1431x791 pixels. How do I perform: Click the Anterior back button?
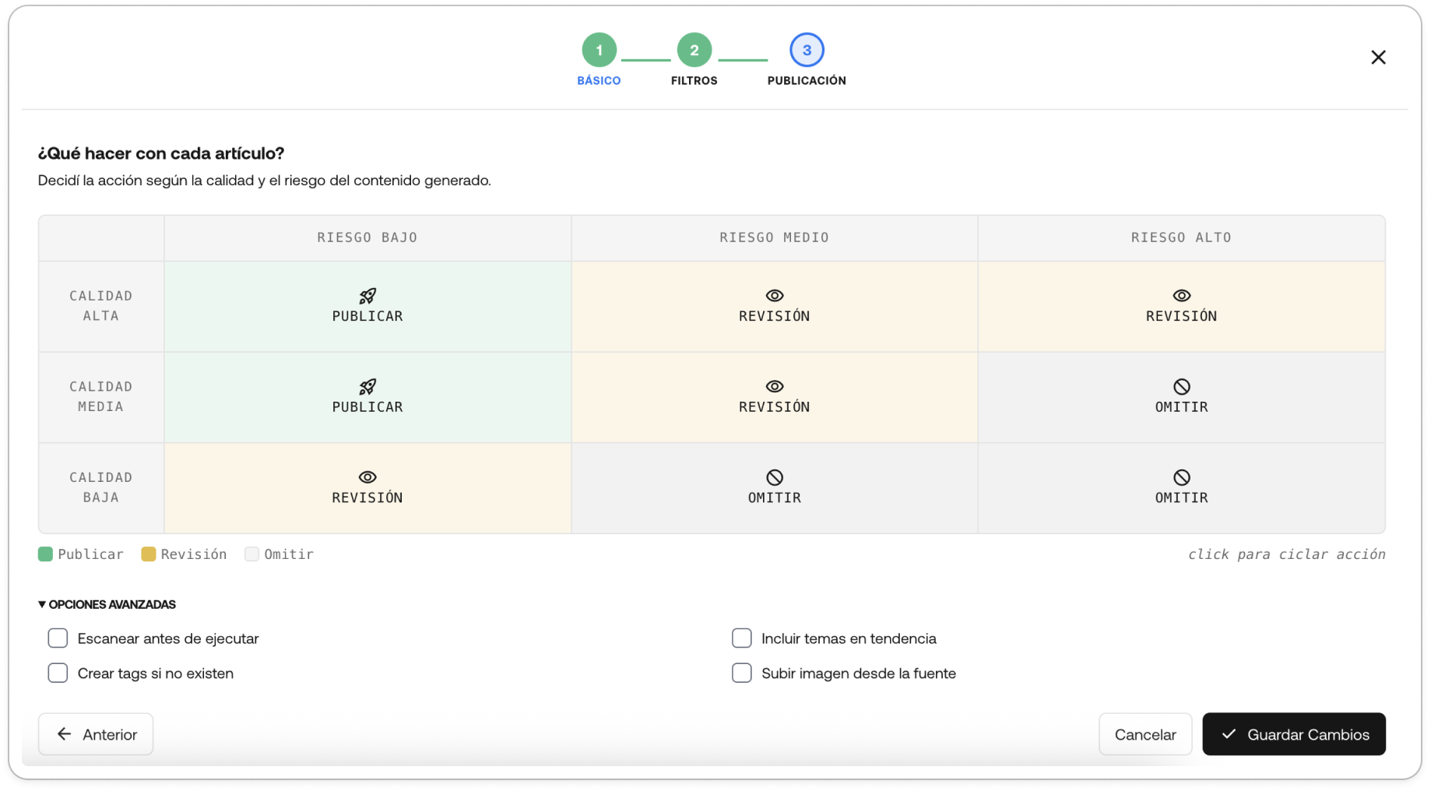pos(96,734)
